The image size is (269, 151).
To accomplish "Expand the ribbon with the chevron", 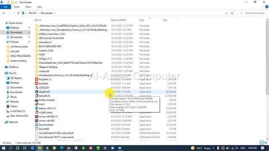I will [x=262, y=7].
